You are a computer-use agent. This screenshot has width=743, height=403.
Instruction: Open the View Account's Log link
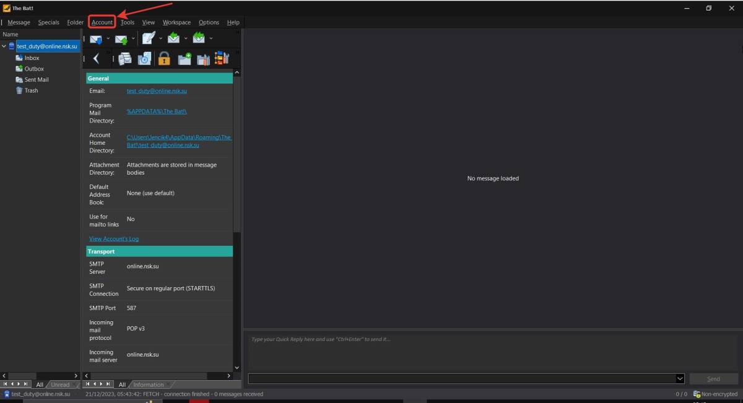[x=114, y=239]
